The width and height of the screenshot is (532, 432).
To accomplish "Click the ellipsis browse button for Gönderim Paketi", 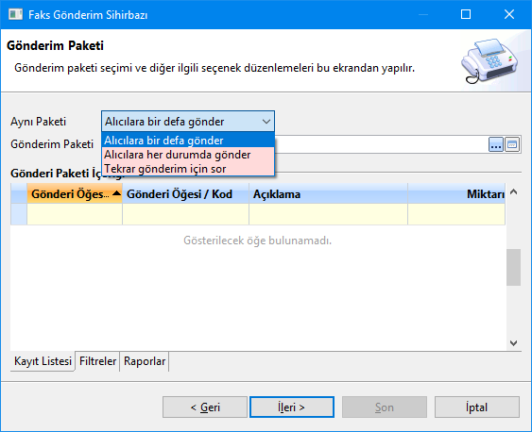I will [x=496, y=145].
